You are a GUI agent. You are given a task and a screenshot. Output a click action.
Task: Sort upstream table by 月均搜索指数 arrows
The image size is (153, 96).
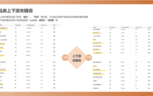click(x=34, y=25)
